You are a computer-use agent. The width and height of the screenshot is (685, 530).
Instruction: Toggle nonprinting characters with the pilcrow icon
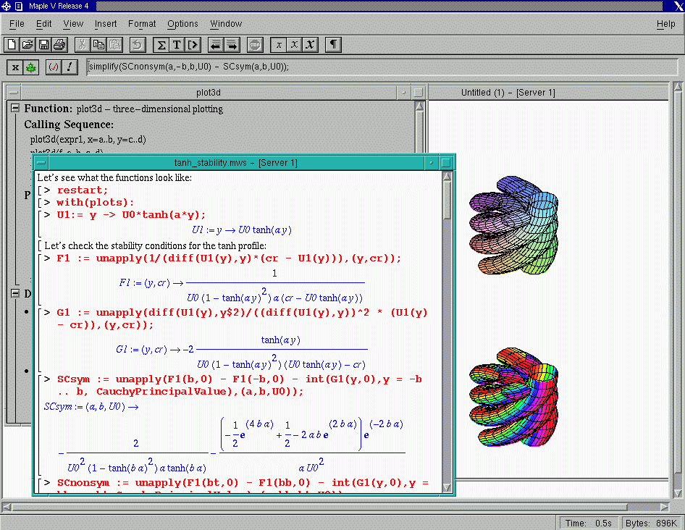(x=333, y=45)
